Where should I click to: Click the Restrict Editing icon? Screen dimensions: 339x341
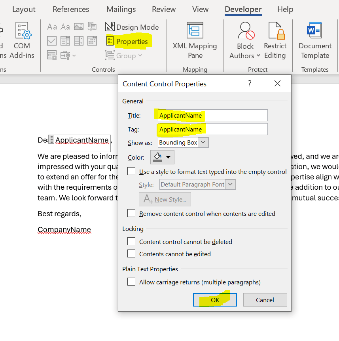(x=275, y=40)
